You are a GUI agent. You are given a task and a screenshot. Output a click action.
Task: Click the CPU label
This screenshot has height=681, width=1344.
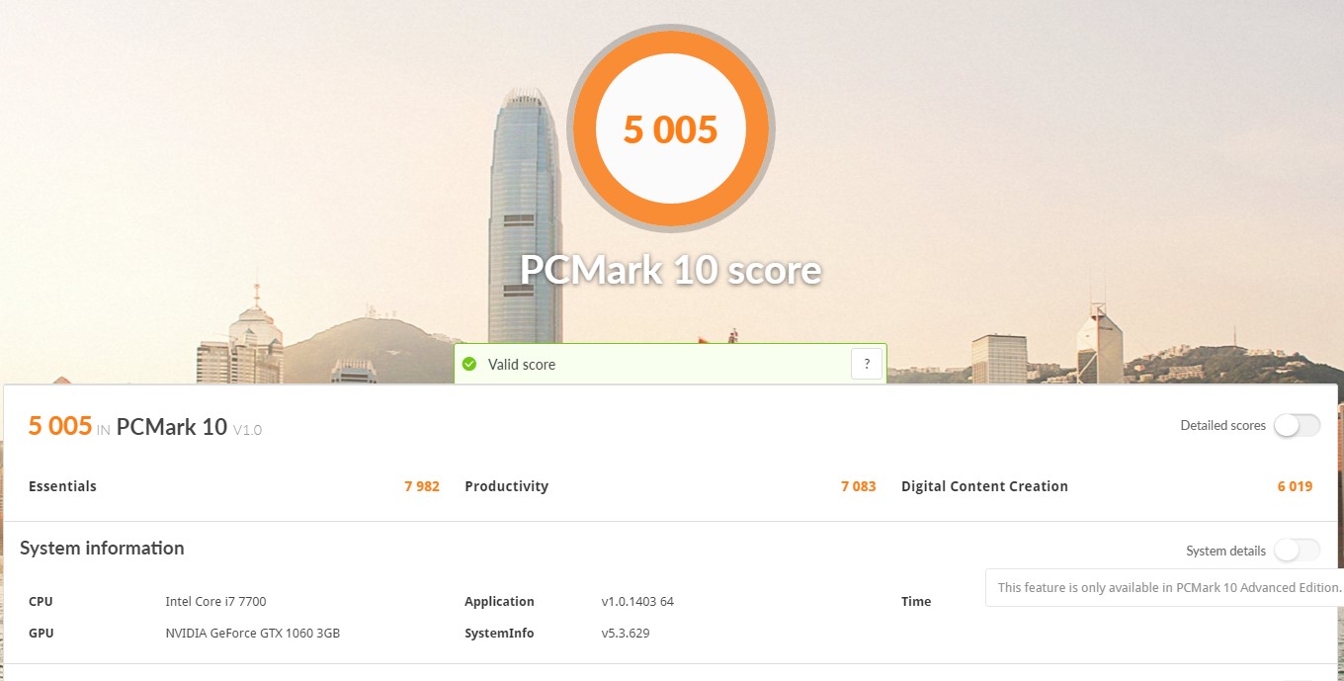(41, 602)
